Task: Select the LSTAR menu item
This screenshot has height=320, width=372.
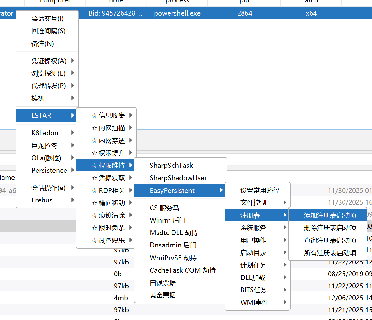Action: click(46, 115)
